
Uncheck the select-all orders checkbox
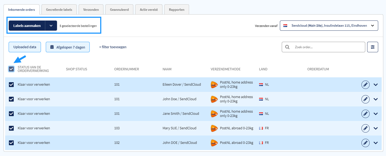point(11,69)
